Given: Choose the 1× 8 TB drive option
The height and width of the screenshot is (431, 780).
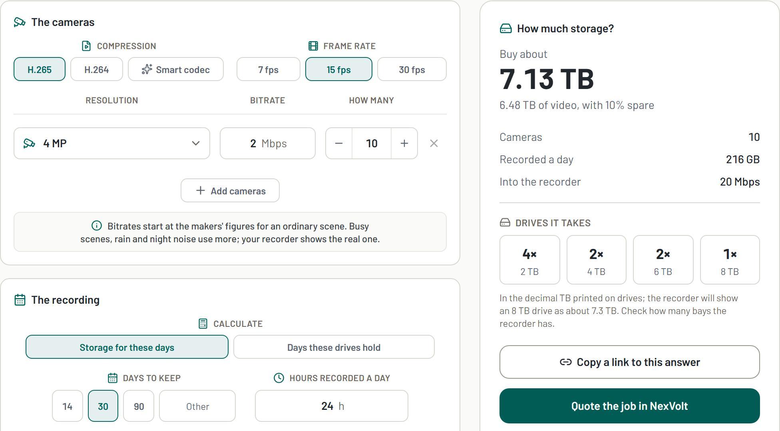Looking at the screenshot, I should [x=730, y=260].
